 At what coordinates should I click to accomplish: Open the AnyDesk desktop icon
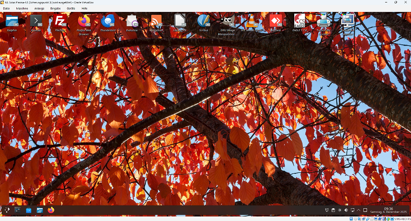(x=275, y=21)
